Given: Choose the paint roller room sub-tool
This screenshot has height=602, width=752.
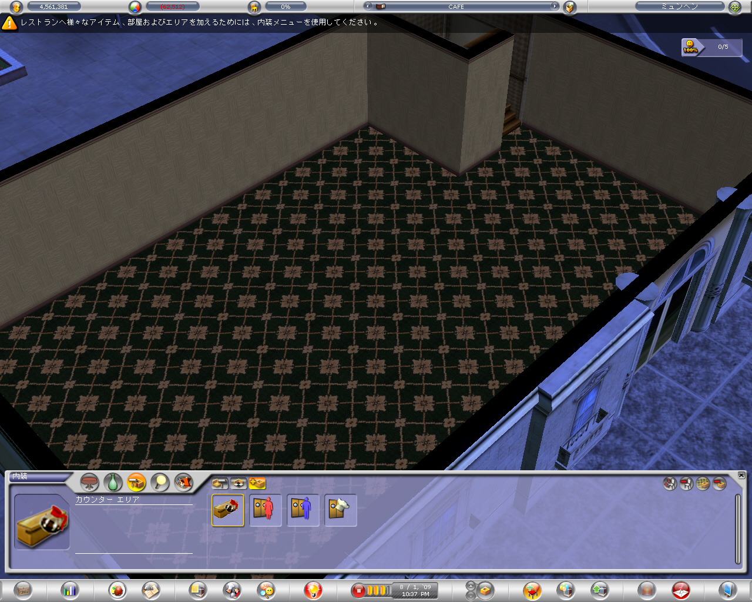Looking at the screenshot, I should 220,483.
